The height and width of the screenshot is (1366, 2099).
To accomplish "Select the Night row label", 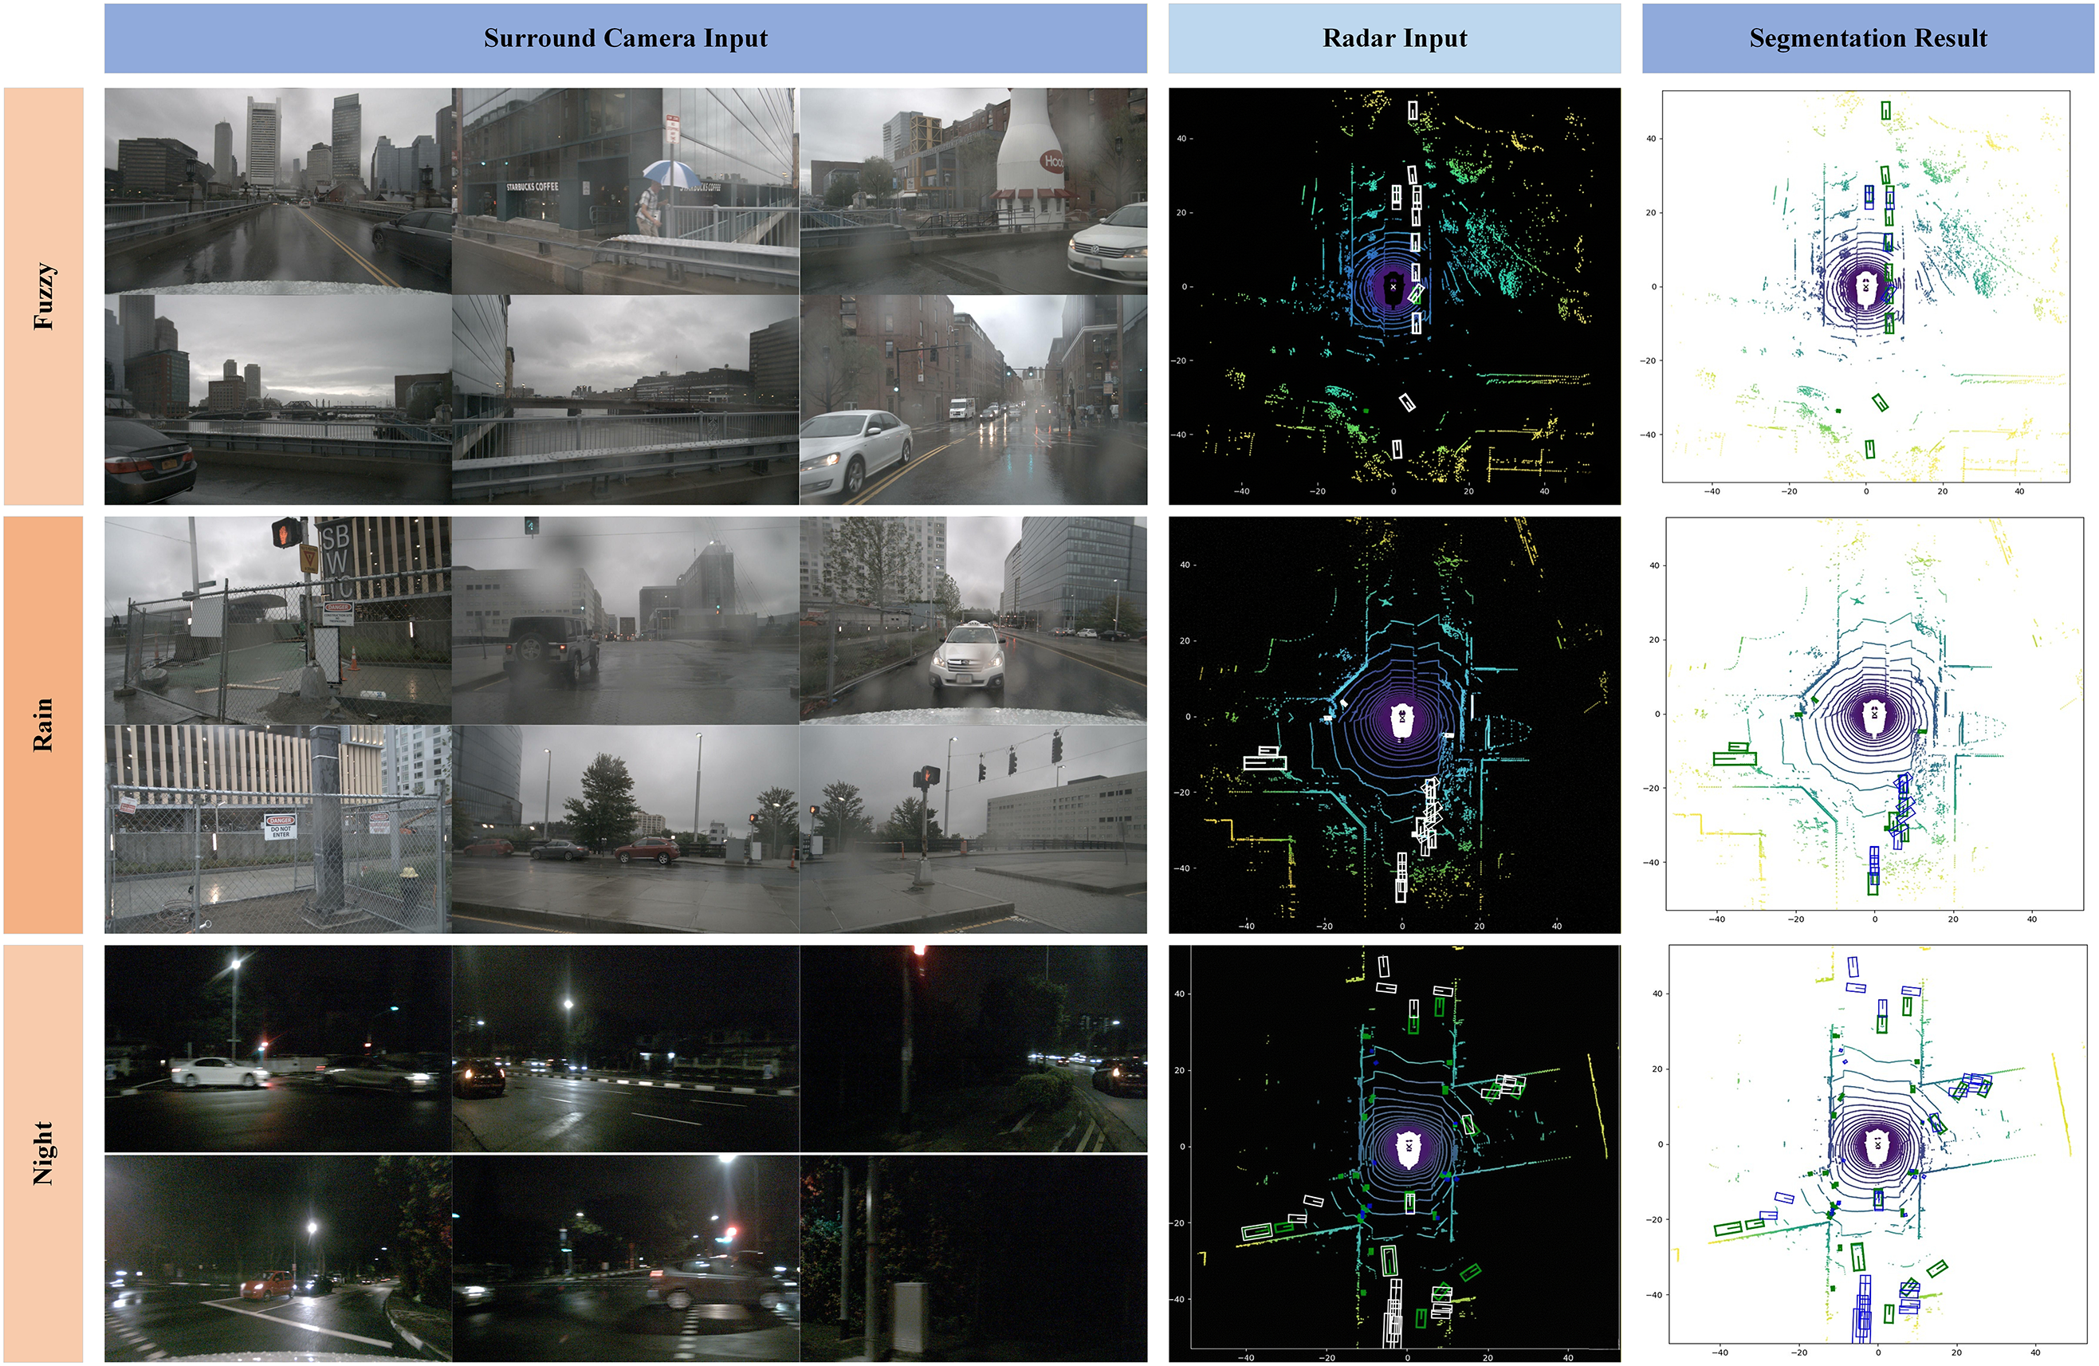I will click(43, 1152).
